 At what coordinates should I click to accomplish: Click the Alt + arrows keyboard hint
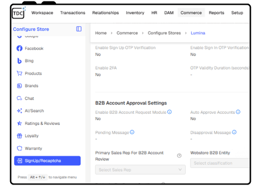38,177
